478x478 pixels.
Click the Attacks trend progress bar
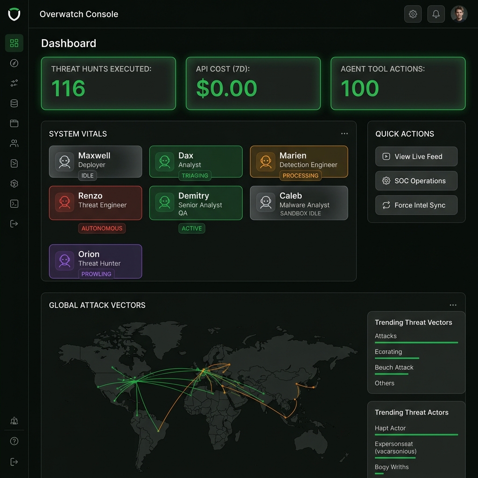click(416, 343)
